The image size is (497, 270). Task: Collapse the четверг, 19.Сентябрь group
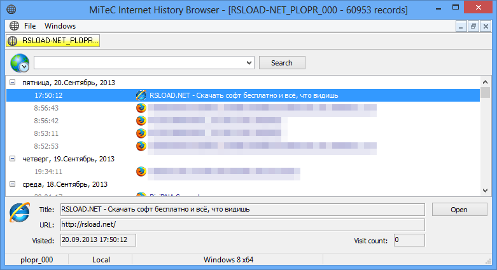(x=12, y=158)
